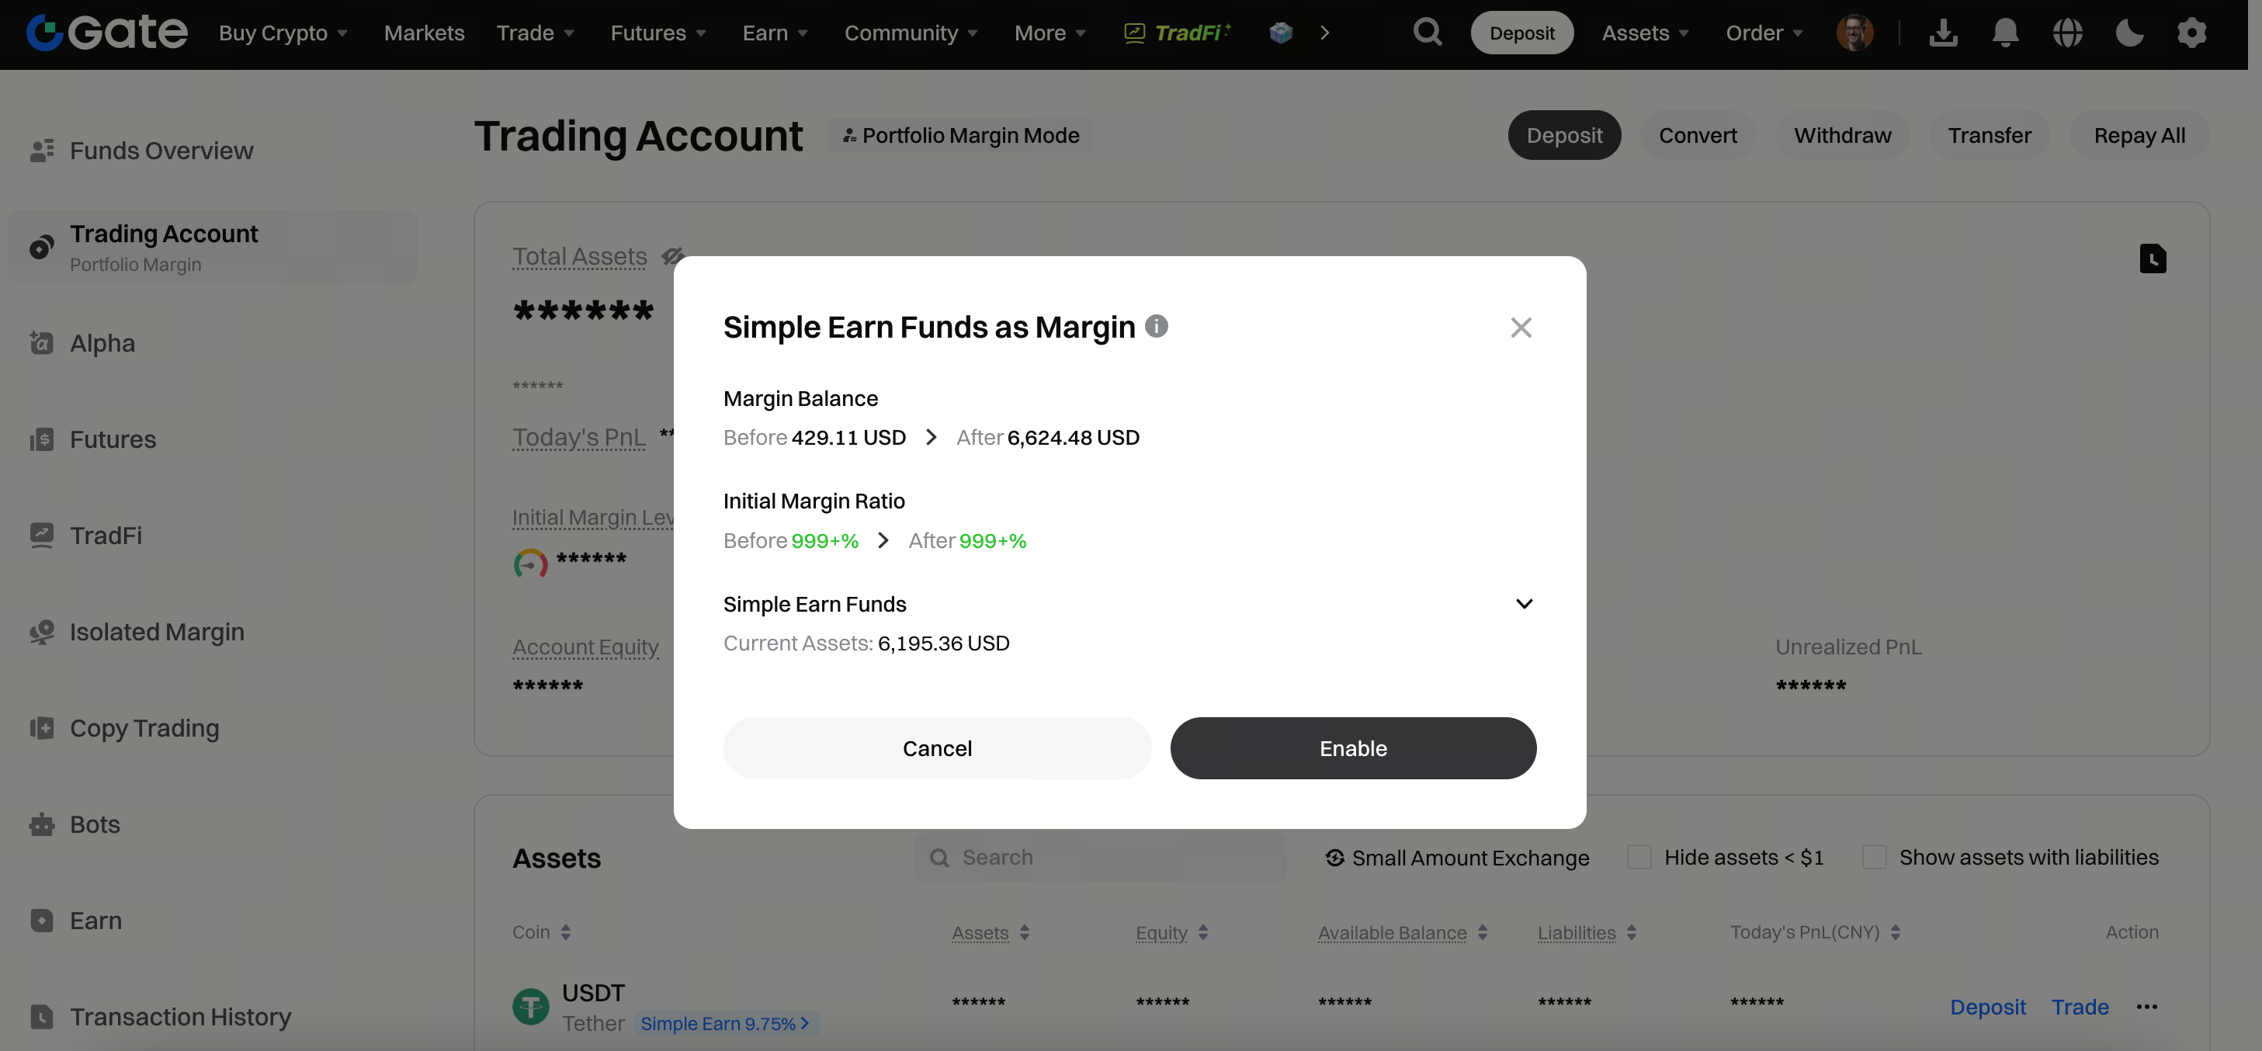Close the Simple Earn Funds dialog
2262x1051 pixels.
click(1520, 328)
